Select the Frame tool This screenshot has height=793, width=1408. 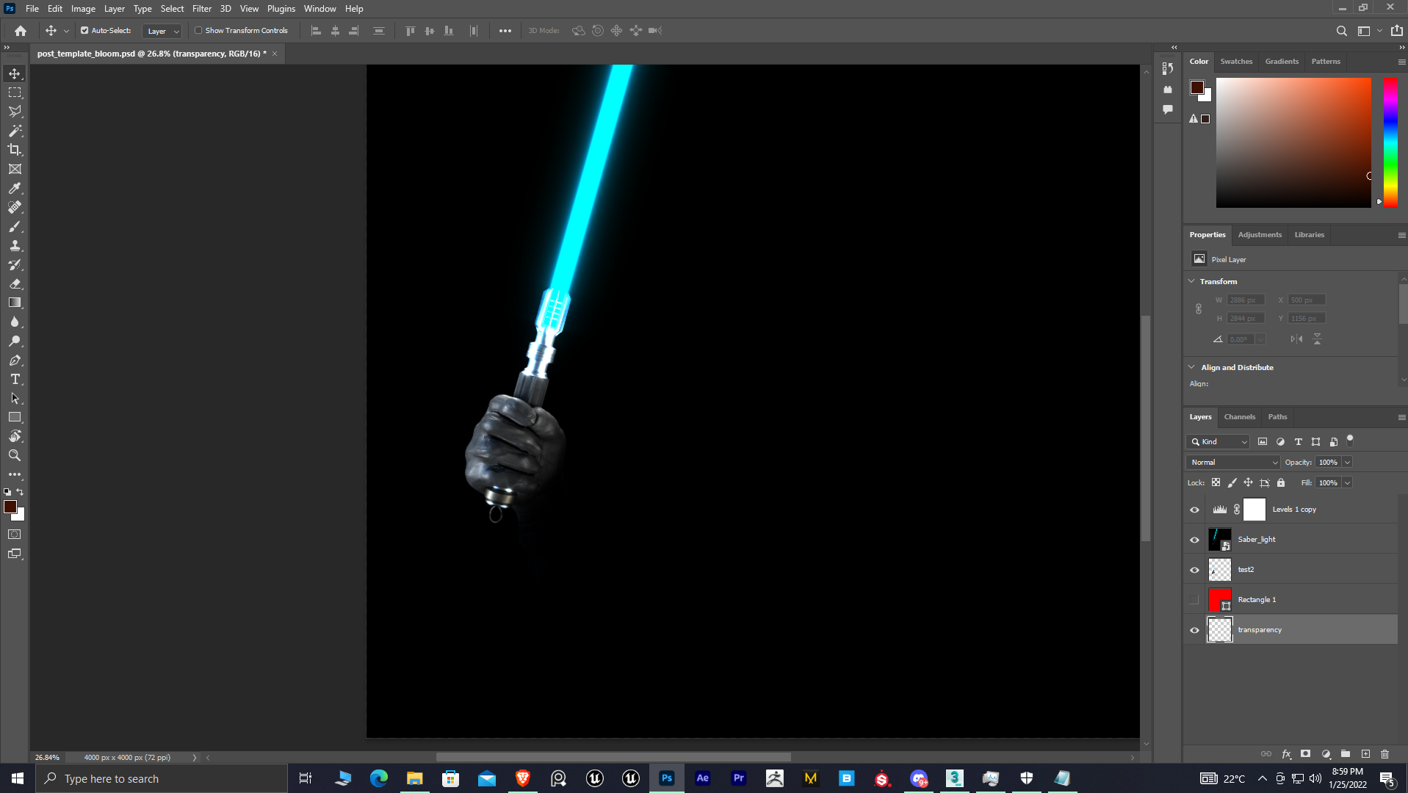tap(15, 169)
